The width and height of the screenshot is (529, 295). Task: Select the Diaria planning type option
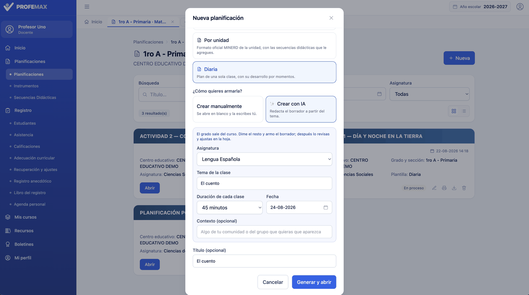pyautogui.click(x=264, y=72)
